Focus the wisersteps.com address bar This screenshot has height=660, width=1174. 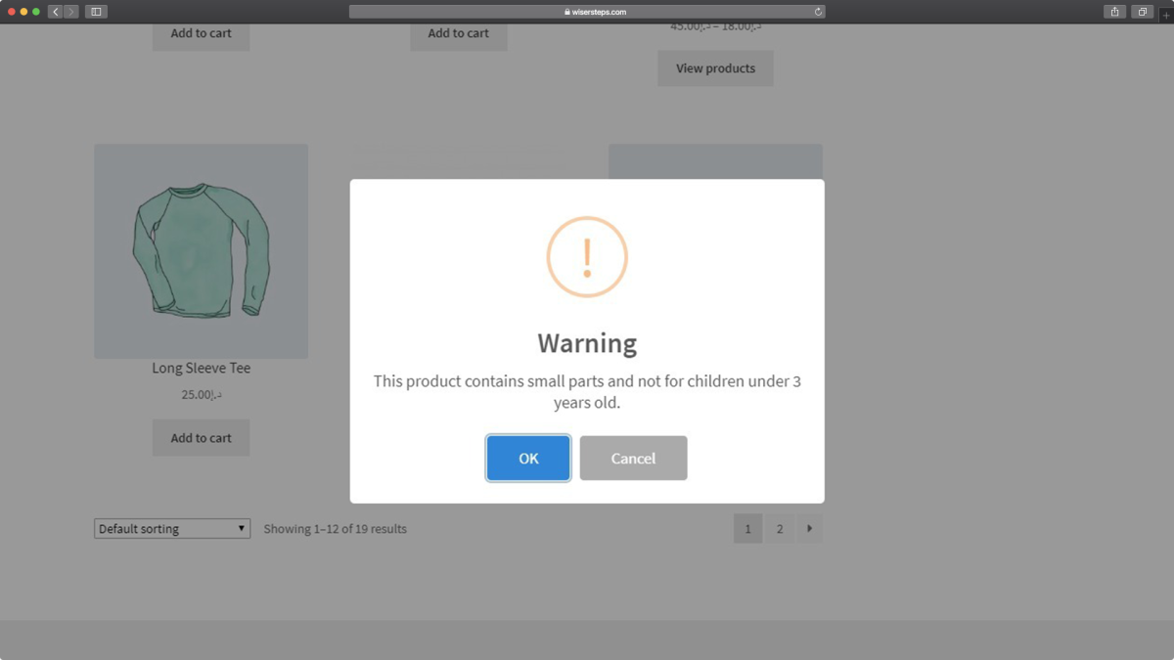pos(587,12)
